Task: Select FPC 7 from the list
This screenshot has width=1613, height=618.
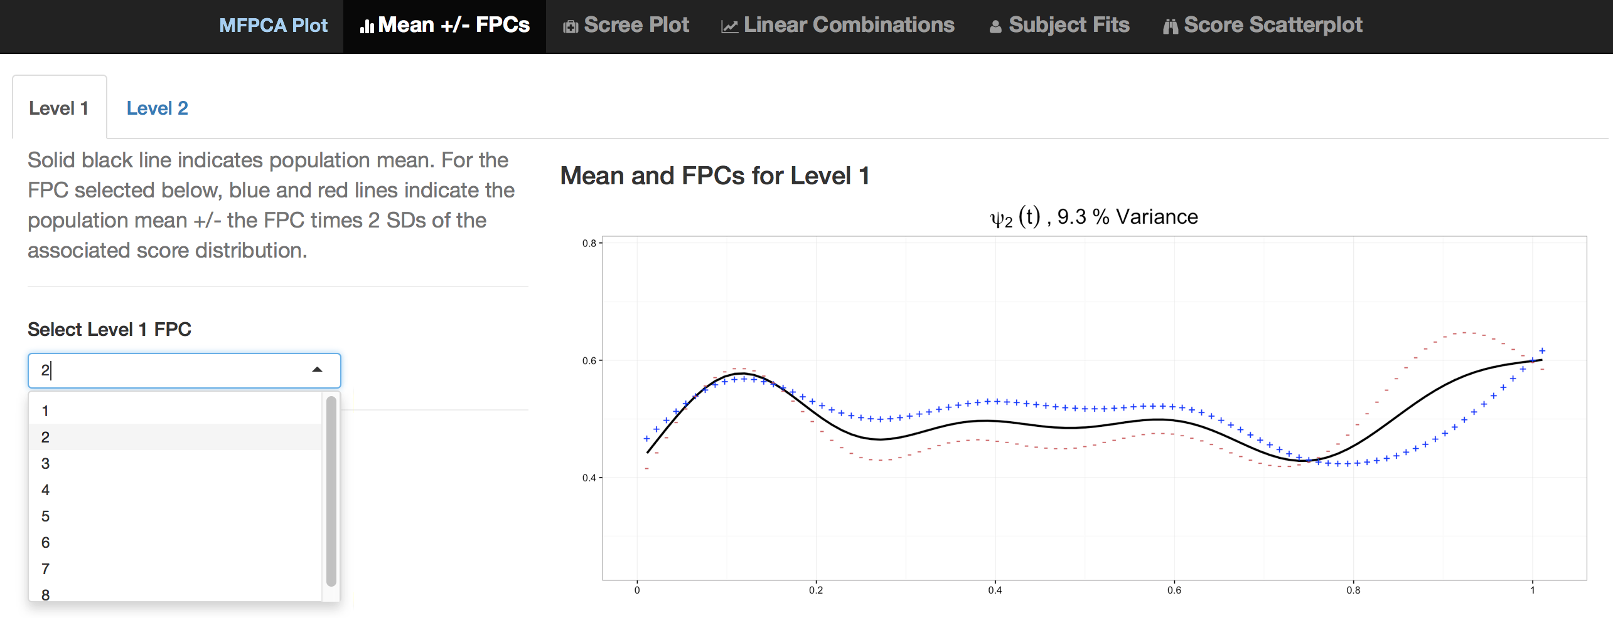Action: point(45,568)
